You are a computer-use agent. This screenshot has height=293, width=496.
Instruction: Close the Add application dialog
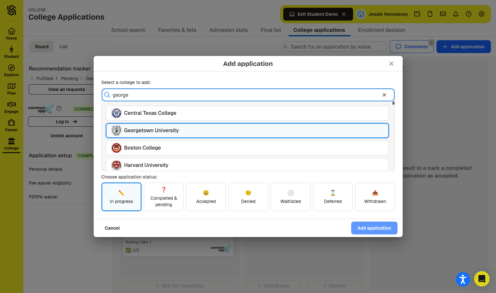[391, 64]
